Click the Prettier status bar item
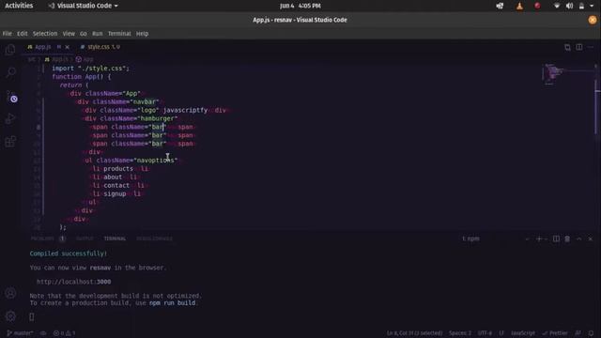This screenshot has width=601, height=338. click(555, 333)
